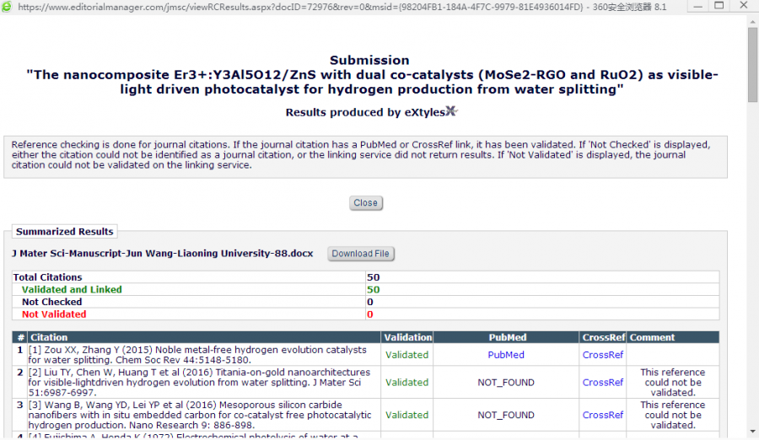The width and height of the screenshot is (759, 440).
Task: Click the 360 browser logo icon
Action: pyautogui.click(x=7, y=7)
